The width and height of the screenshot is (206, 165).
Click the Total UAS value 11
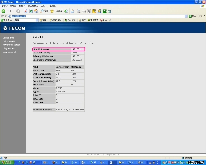[57, 102]
